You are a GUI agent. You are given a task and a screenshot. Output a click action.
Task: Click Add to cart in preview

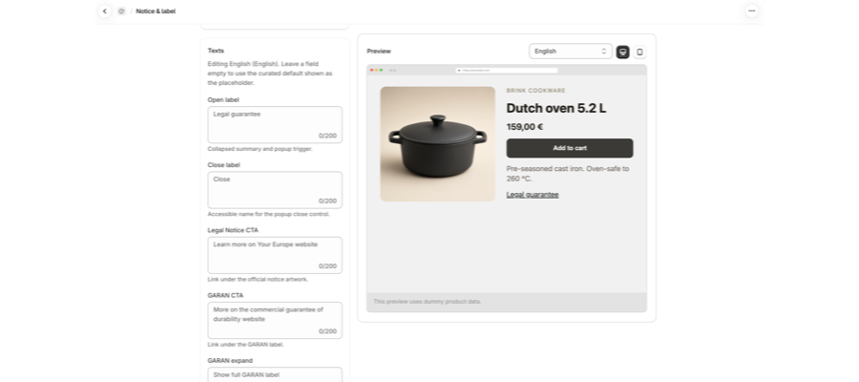coord(570,148)
